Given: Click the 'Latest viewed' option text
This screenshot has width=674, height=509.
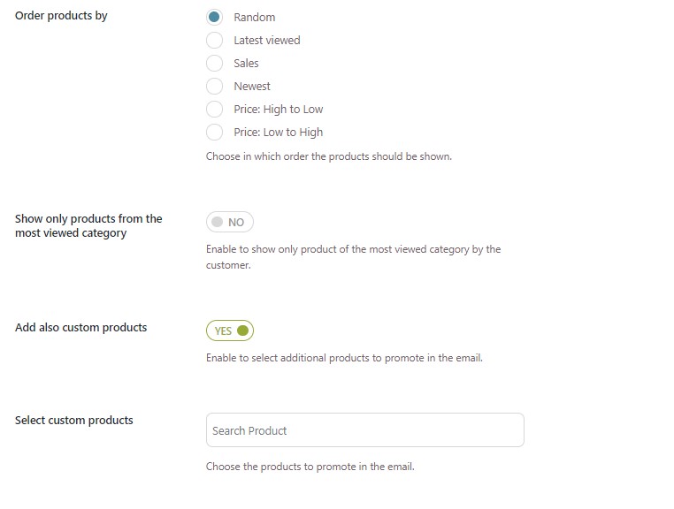Looking at the screenshot, I should pyautogui.click(x=266, y=40).
